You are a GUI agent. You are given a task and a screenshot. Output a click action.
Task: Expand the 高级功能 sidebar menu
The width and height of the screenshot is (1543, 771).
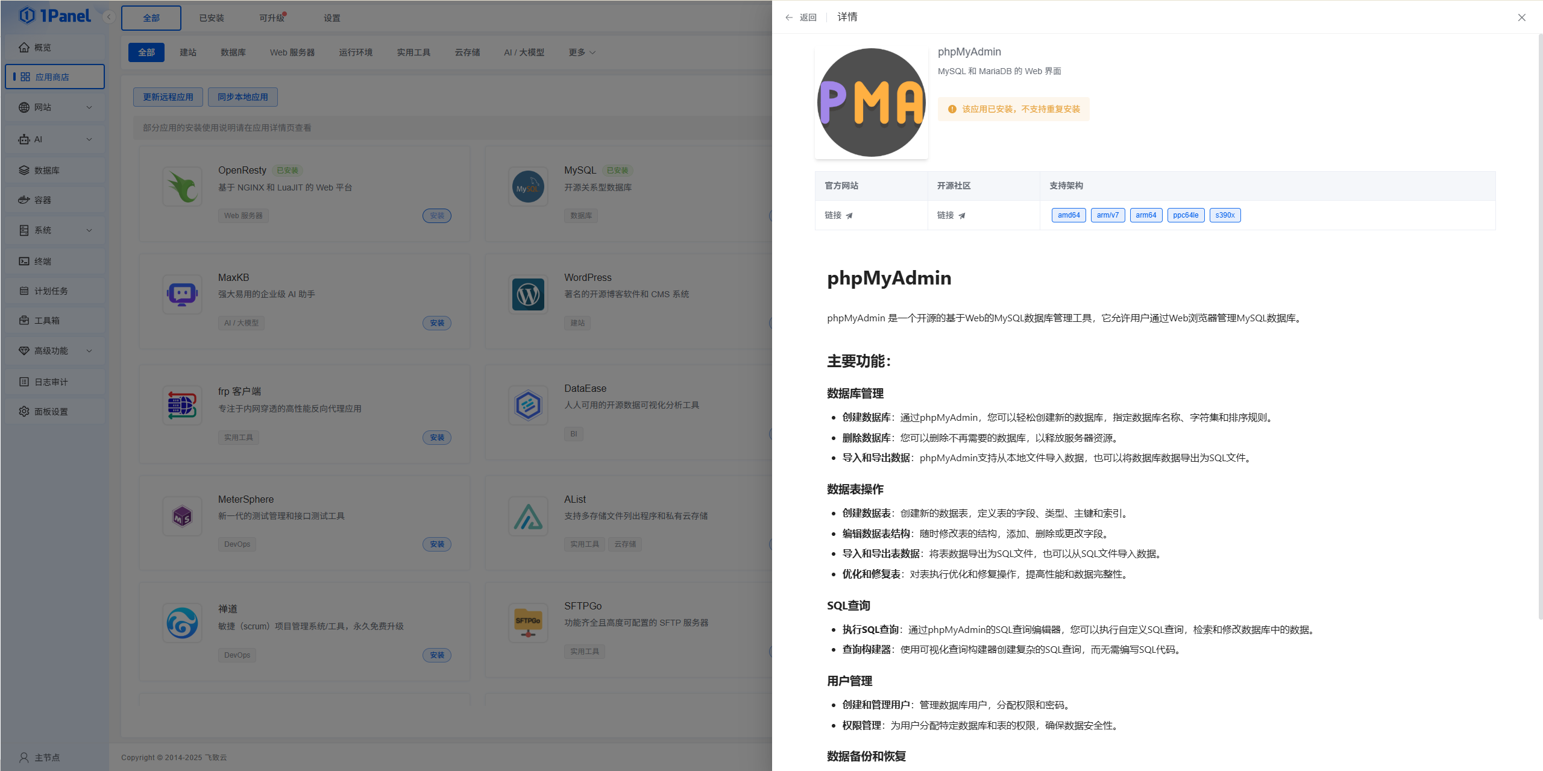click(51, 350)
